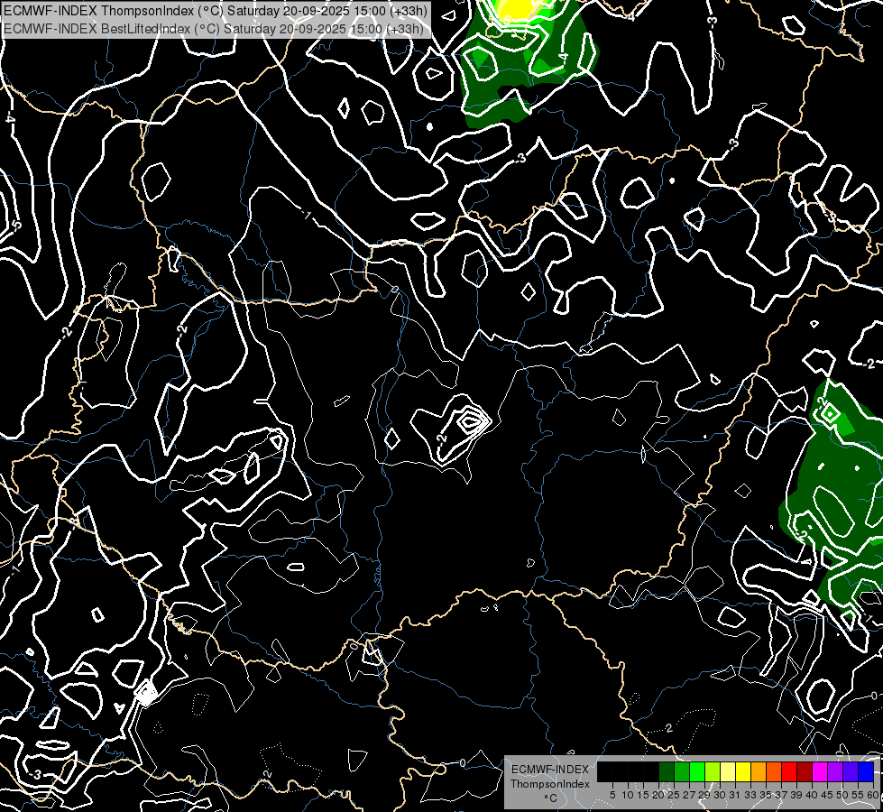
Task: Click the legend value label 5
Action: pos(612,795)
